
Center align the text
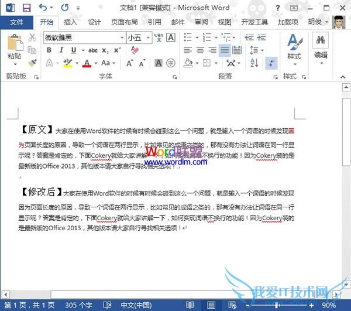click(x=200, y=50)
